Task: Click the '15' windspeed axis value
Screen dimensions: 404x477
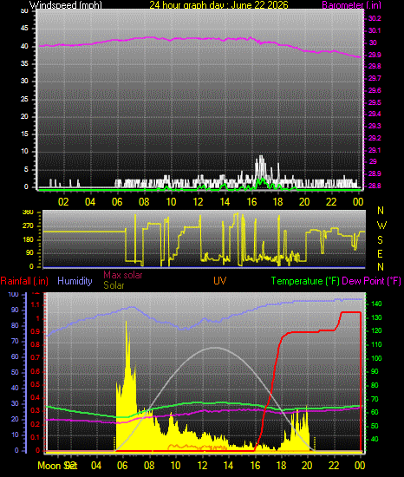Action: (x=24, y=134)
